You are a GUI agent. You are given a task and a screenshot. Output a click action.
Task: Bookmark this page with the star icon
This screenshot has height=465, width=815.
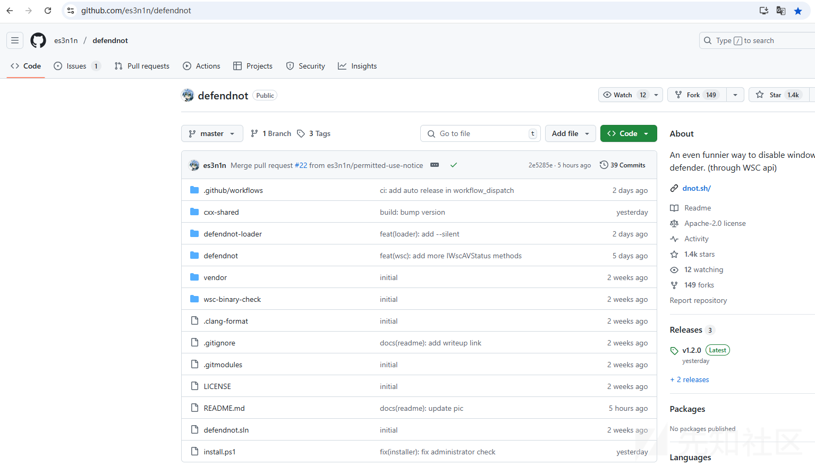(798, 11)
